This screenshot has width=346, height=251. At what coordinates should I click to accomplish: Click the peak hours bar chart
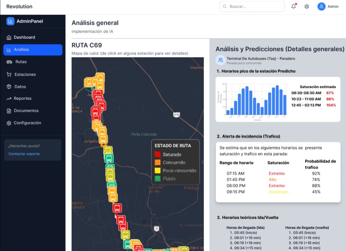(x=253, y=101)
